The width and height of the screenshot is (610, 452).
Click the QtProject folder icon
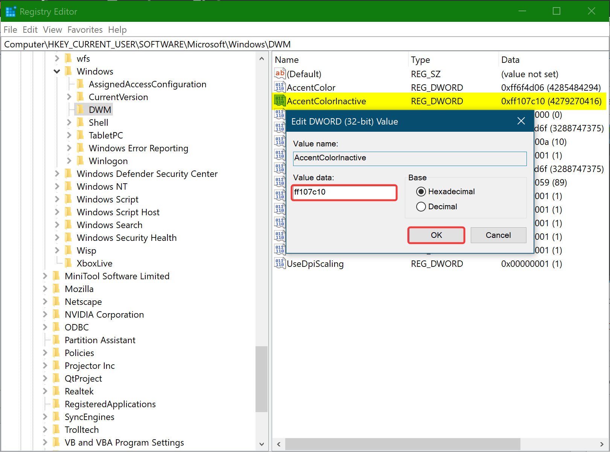(56, 378)
